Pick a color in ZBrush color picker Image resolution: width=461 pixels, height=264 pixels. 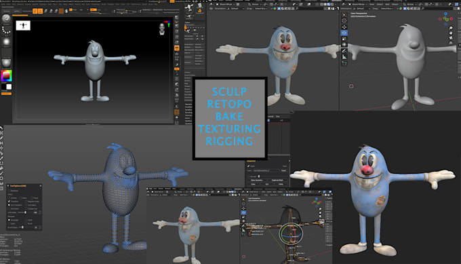[x=6, y=75]
